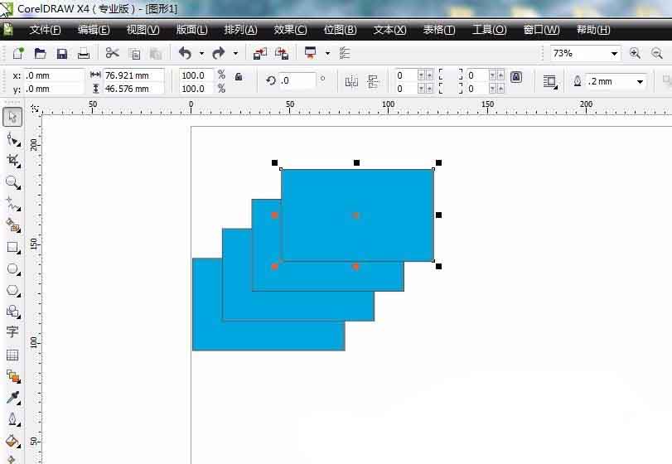
Task: Toggle round corners together lock
Action: click(516, 77)
